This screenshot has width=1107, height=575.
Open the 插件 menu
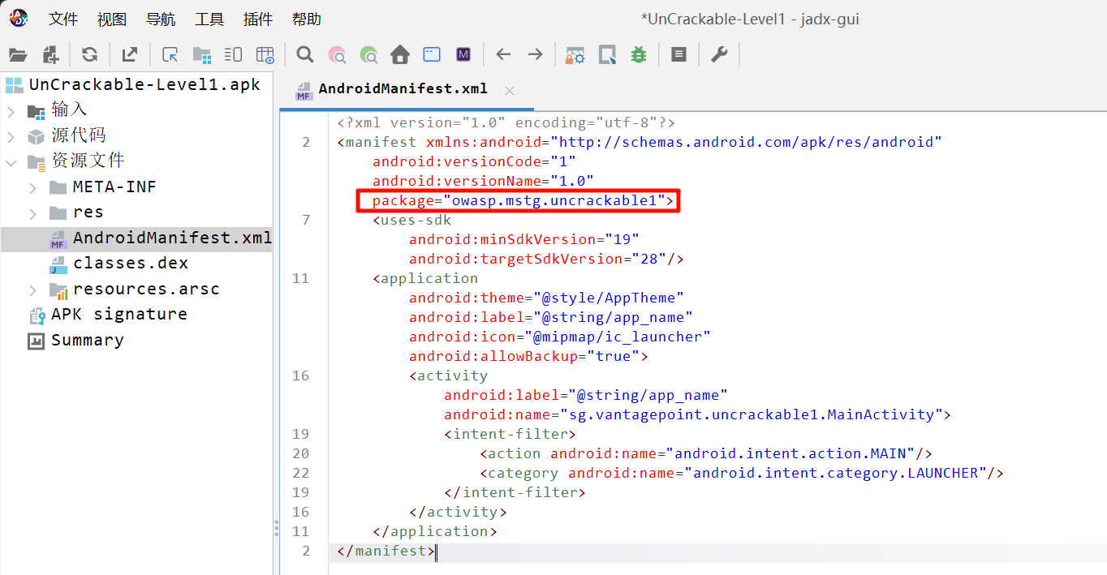(x=257, y=19)
